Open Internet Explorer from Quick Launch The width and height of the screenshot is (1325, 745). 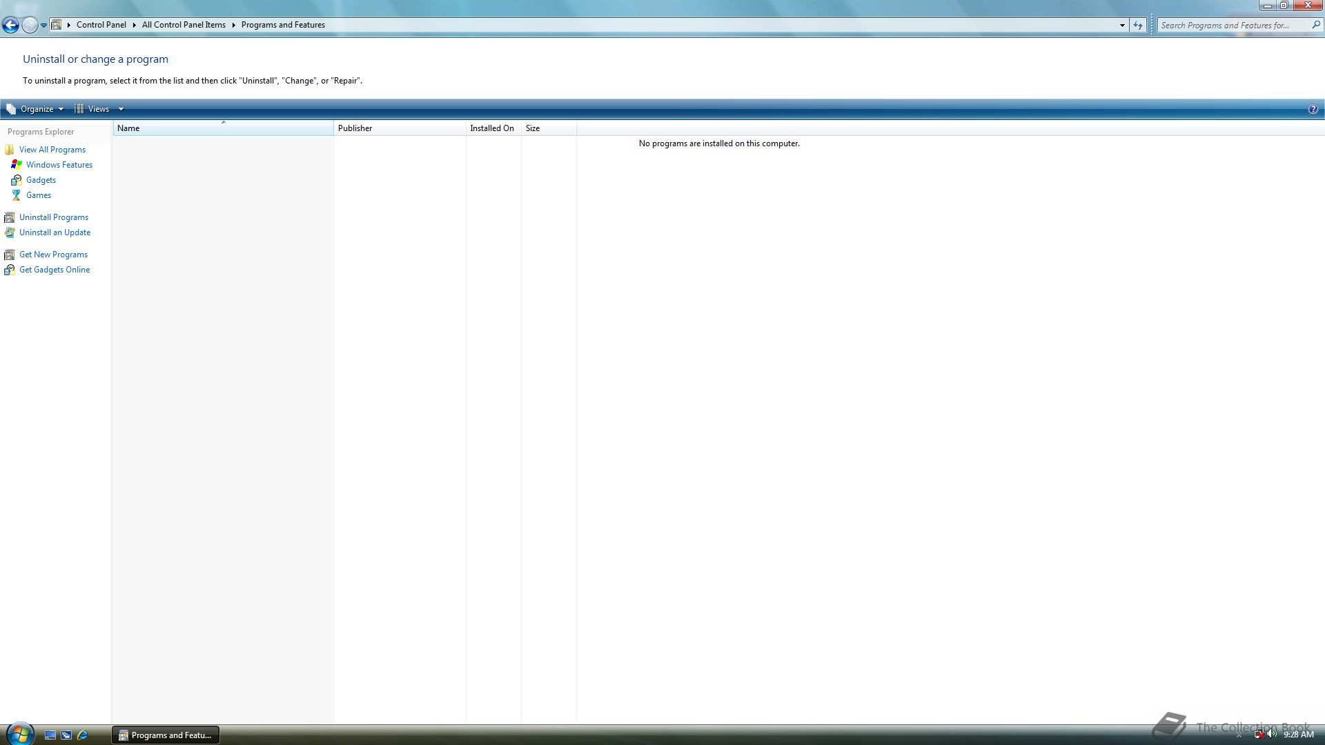pos(83,735)
